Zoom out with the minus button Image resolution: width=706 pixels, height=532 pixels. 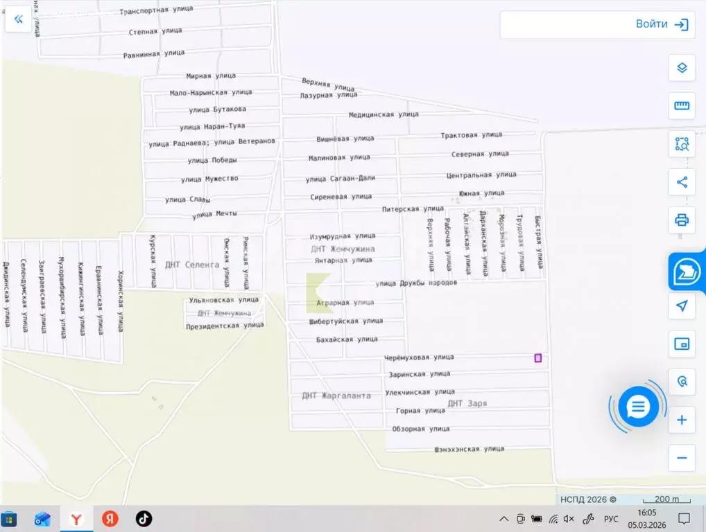(682, 458)
